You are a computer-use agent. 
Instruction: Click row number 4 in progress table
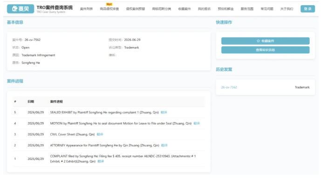coord(15,124)
